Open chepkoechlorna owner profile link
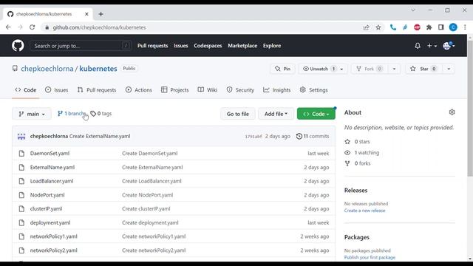 [x=47, y=69]
